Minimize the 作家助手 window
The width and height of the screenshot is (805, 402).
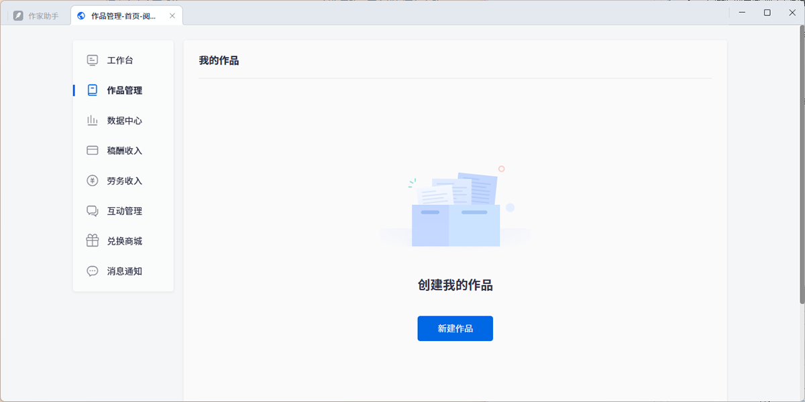pos(743,13)
